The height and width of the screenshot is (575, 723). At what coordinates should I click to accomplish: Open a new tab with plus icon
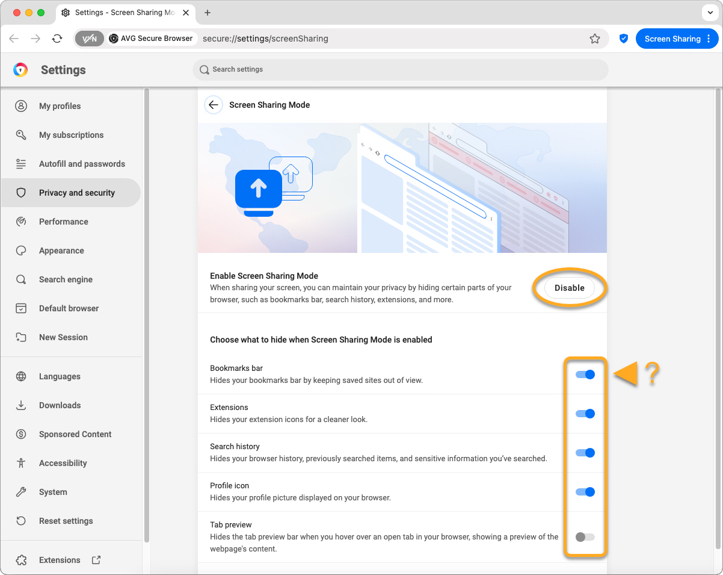pyautogui.click(x=208, y=13)
